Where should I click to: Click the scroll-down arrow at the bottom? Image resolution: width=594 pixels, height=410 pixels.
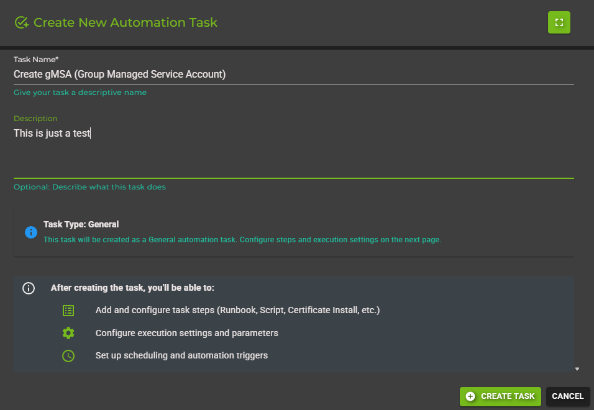pos(577,368)
